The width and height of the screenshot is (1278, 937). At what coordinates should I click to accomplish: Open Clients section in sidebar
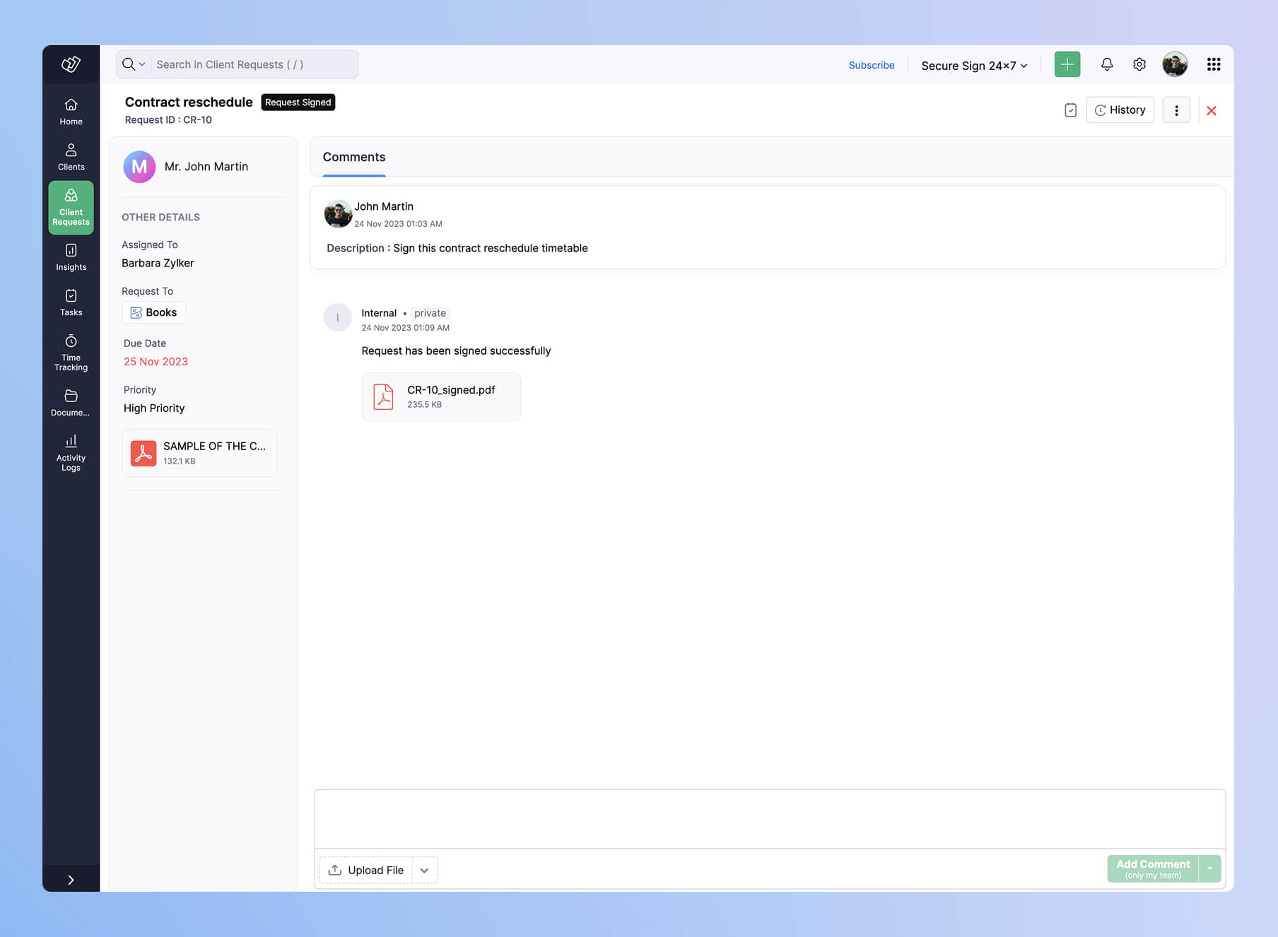click(x=71, y=158)
